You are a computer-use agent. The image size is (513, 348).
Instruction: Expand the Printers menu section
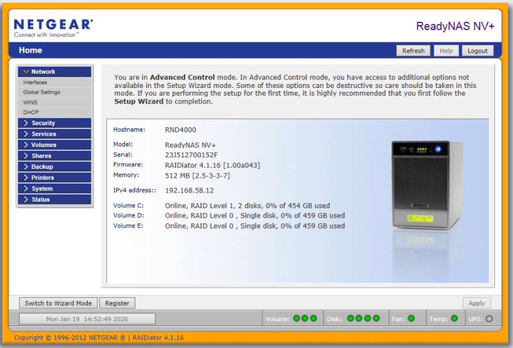tap(55, 178)
